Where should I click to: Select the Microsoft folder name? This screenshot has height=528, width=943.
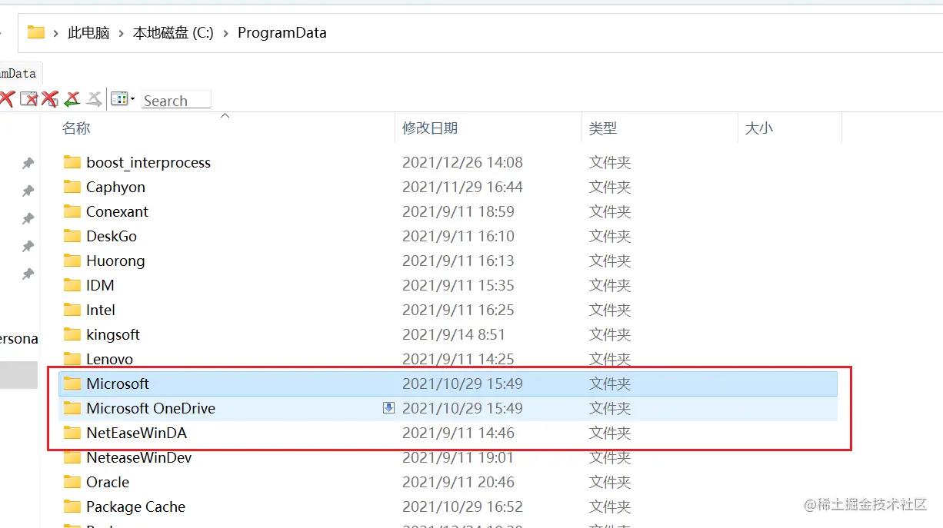click(x=118, y=384)
